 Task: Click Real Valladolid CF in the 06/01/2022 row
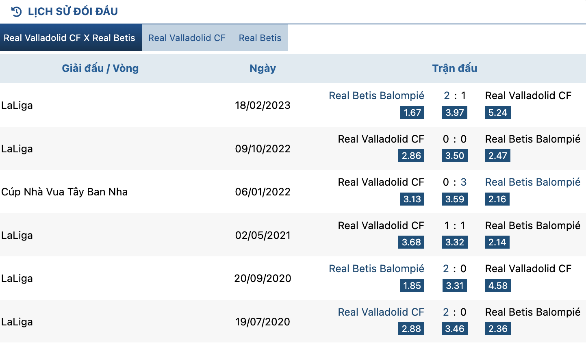tap(381, 182)
